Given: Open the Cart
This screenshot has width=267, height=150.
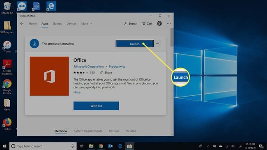Looking at the screenshot, I should point(147,23).
